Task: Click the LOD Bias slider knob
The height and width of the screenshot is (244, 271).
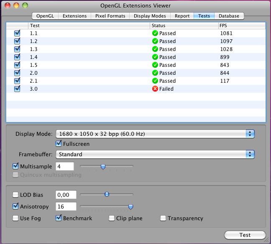Action: click(107, 194)
